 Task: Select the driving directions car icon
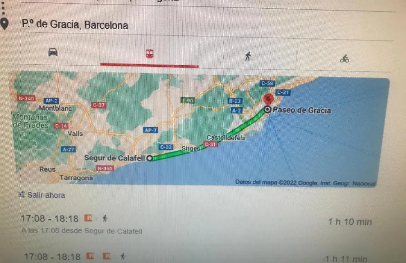click(x=53, y=52)
